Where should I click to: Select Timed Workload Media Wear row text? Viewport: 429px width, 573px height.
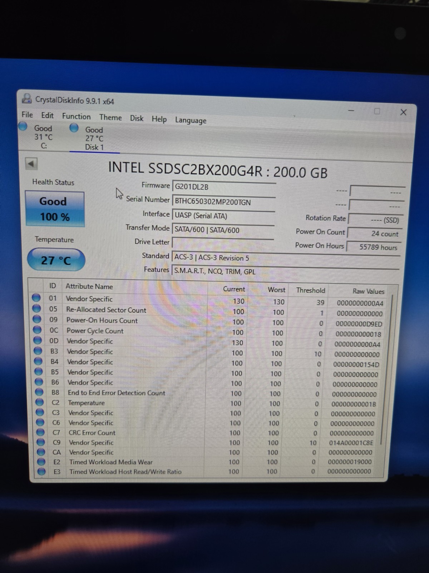click(x=111, y=462)
